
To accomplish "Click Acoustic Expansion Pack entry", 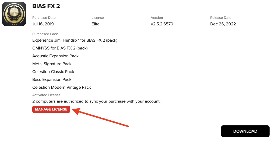I will click(55, 56).
